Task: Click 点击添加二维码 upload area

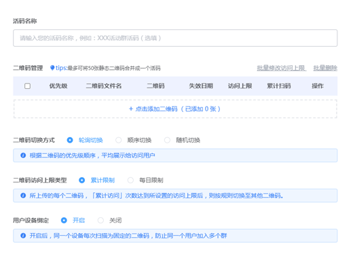Action: [x=175, y=109]
